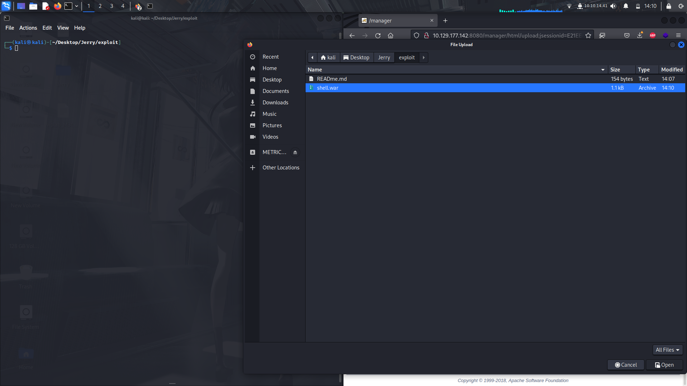
Task: Select the Music folder in the sidebar
Action: (x=269, y=114)
